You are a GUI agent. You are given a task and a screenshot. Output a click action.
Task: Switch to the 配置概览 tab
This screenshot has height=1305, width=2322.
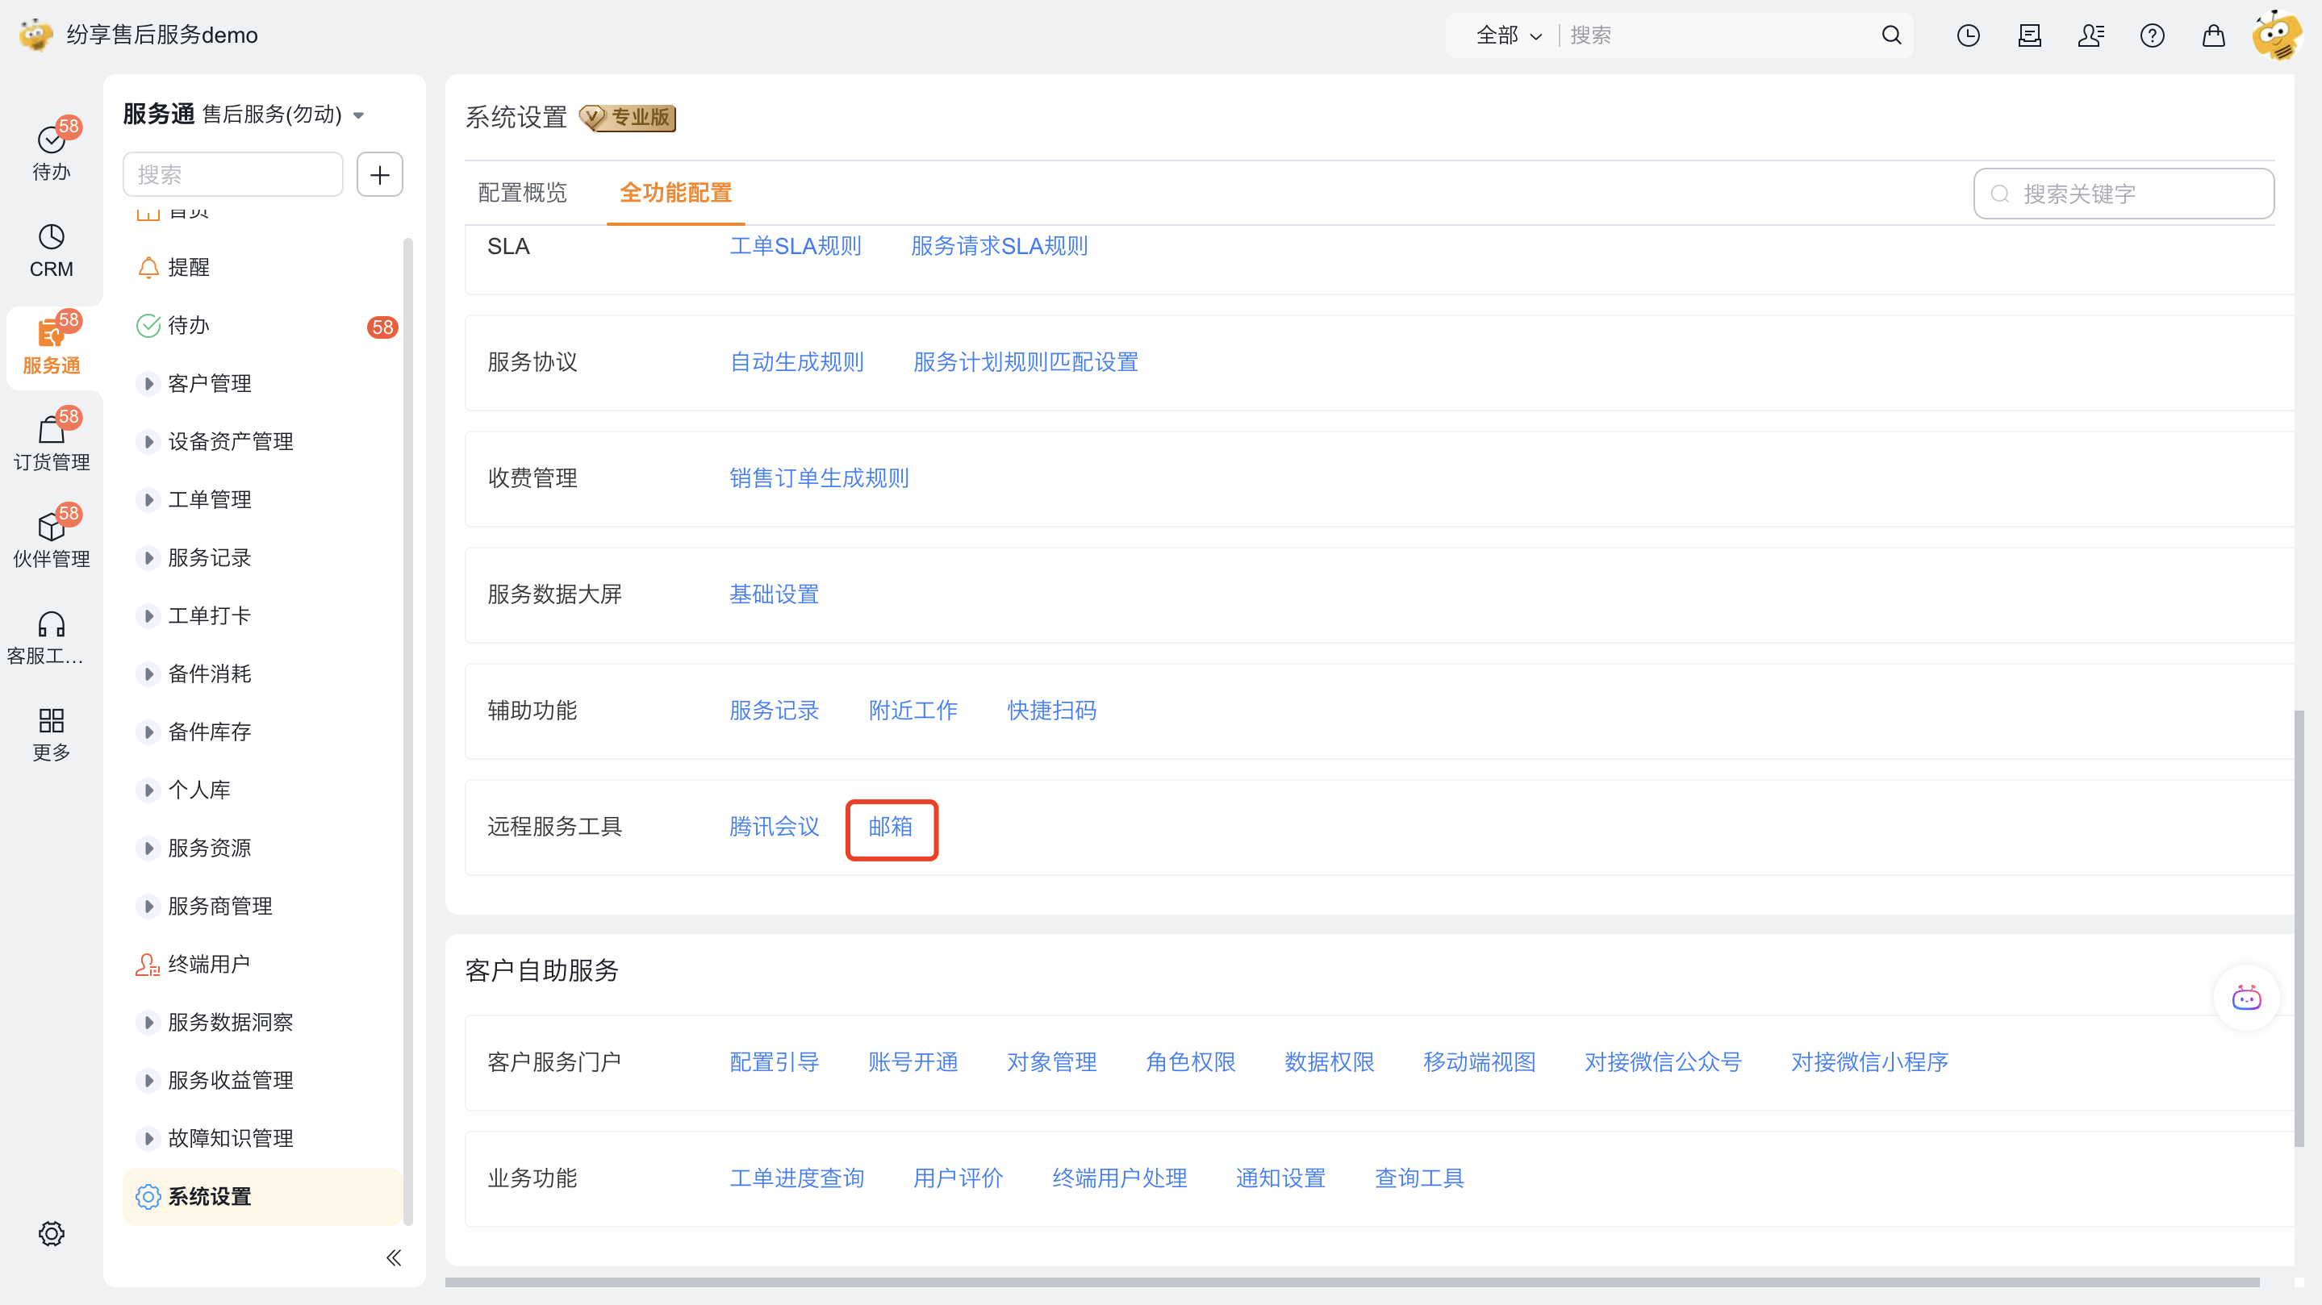pos(522,192)
